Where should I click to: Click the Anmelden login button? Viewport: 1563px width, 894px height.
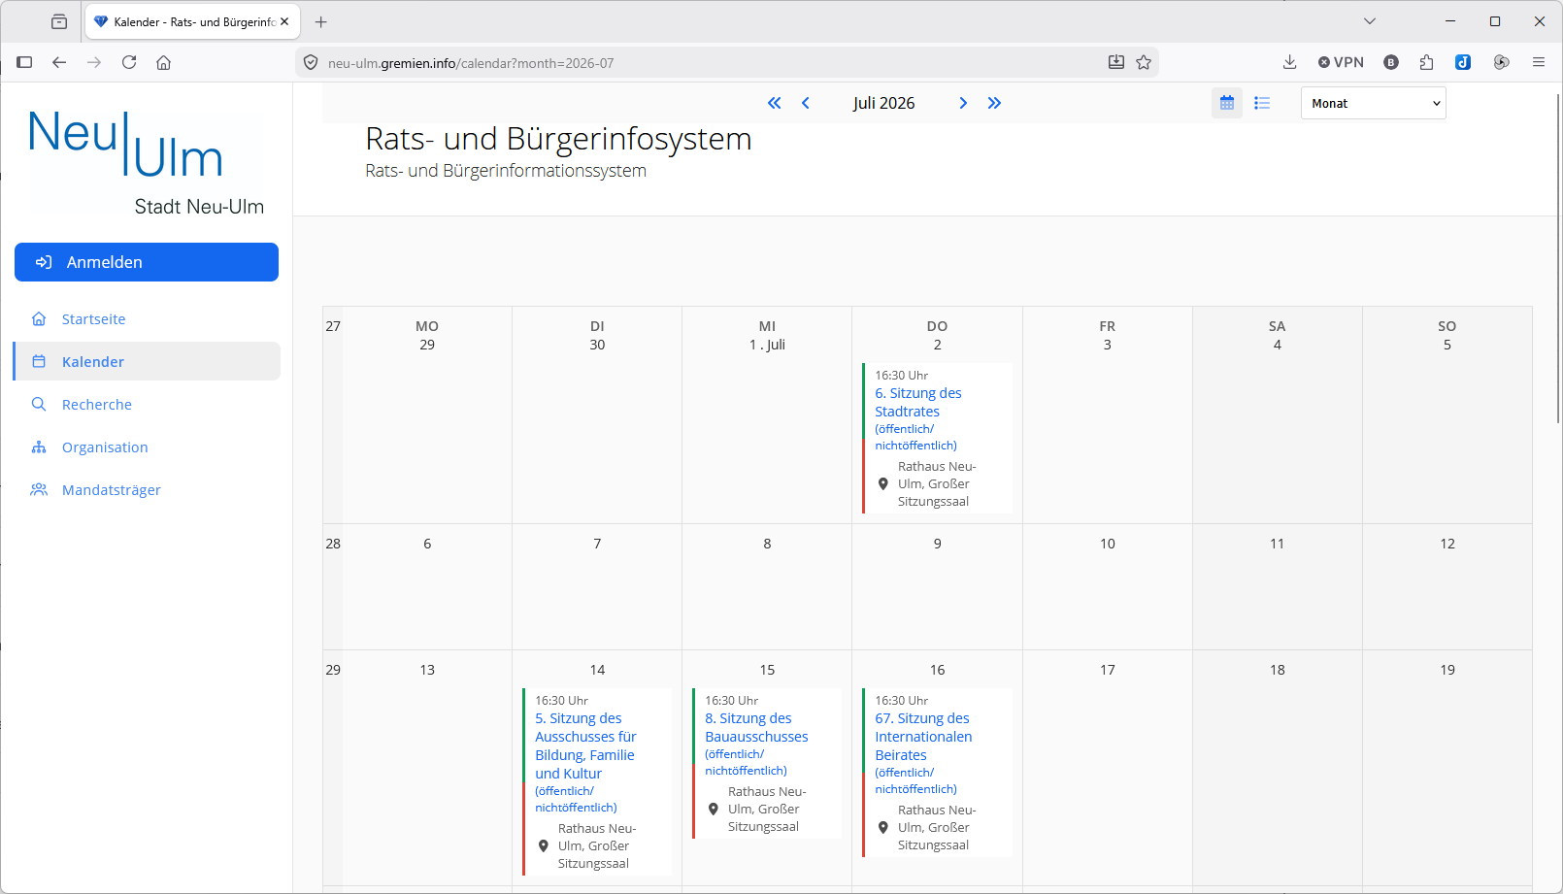[x=147, y=262]
